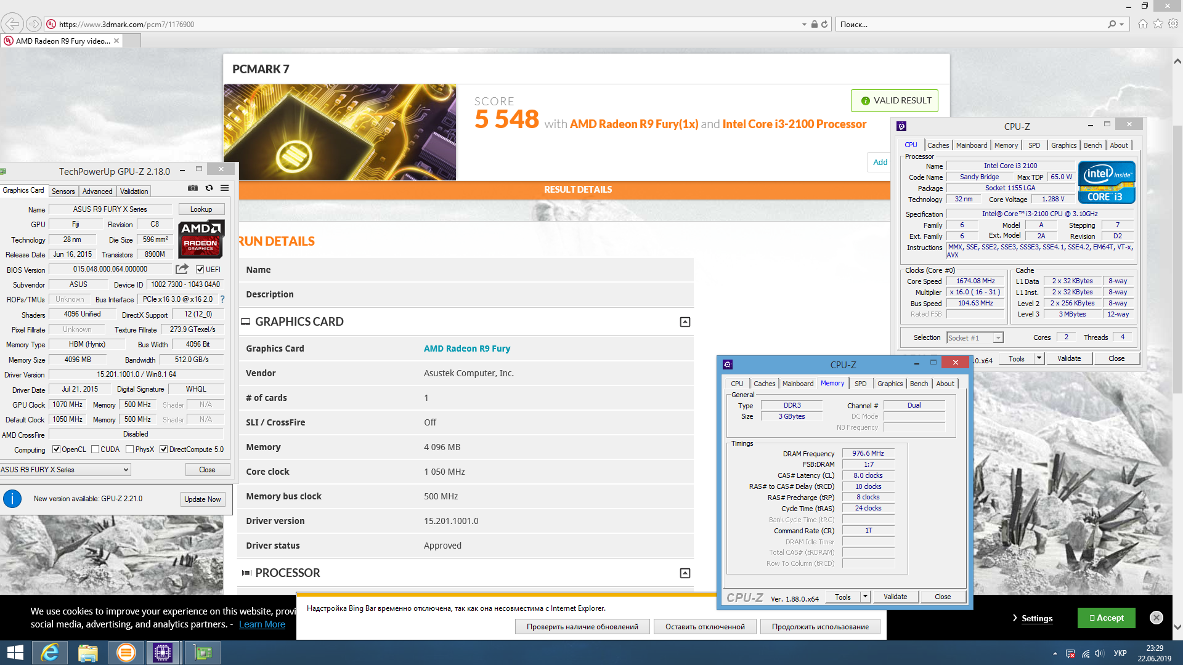Click the Lookup button in GPU-Z
1183x665 pixels.
201,209
